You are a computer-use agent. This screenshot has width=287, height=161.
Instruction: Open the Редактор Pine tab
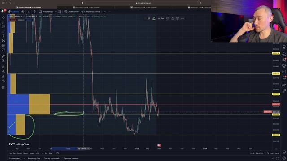[34, 158]
